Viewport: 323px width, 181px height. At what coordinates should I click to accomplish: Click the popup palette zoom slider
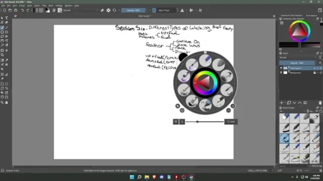(x=204, y=122)
